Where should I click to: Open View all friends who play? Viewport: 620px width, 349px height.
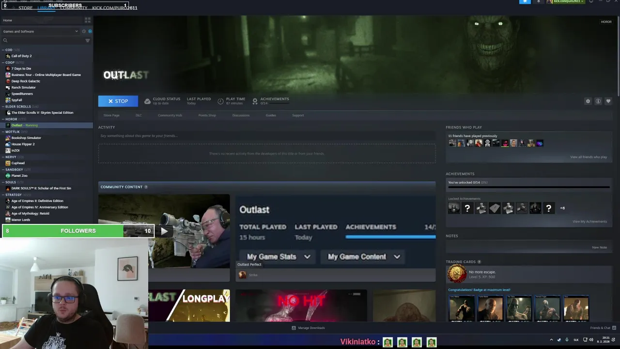pos(589,157)
